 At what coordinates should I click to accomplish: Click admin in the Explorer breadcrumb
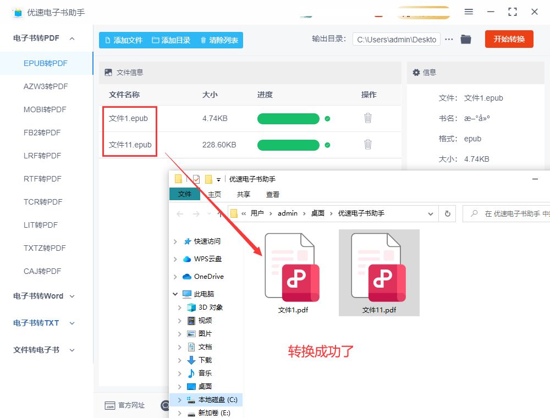(288, 213)
